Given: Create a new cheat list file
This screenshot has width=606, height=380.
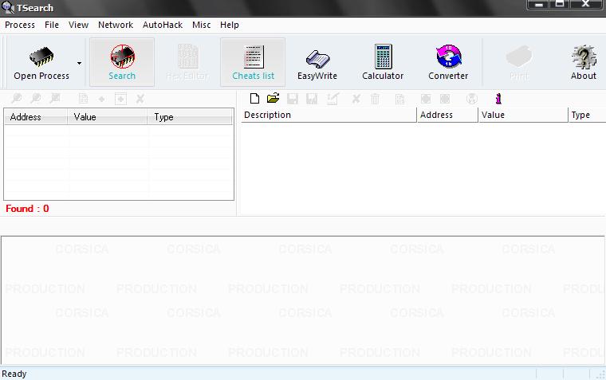Looking at the screenshot, I should (x=254, y=99).
